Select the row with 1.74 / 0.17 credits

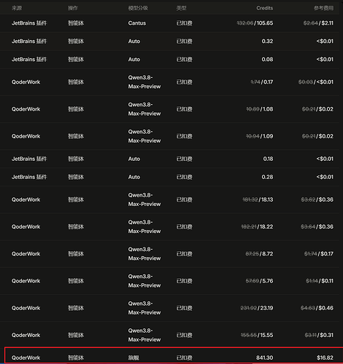169,82
